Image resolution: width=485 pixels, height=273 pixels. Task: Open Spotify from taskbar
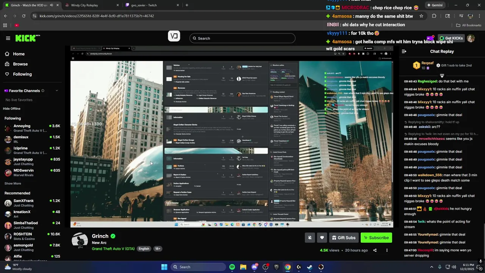[232, 267]
